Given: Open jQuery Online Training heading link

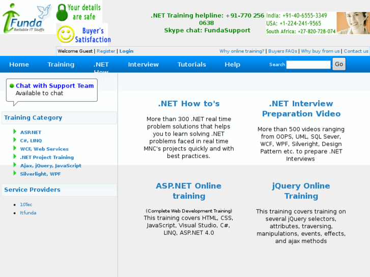Looking at the screenshot, I should (x=301, y=191).
